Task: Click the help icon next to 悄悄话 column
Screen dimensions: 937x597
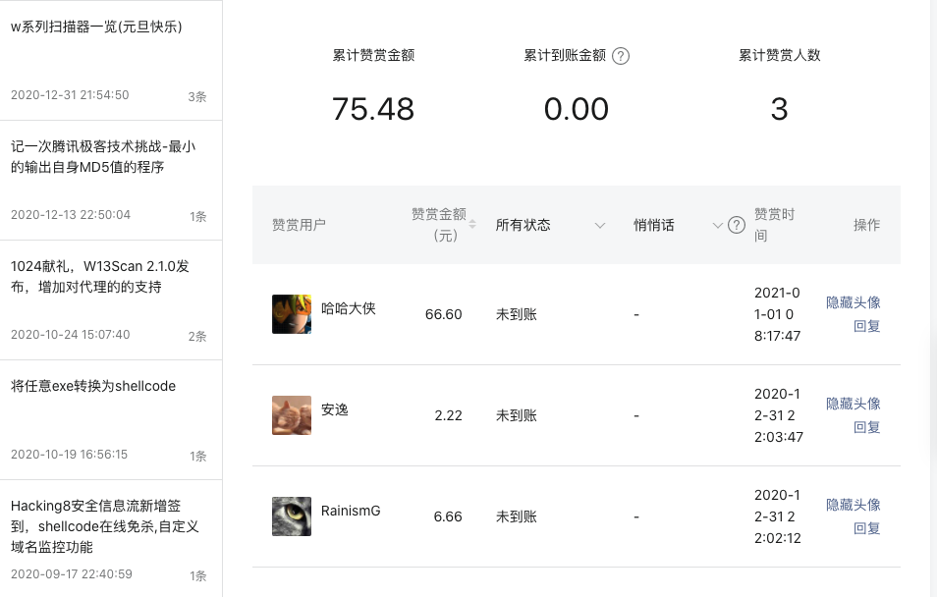Action: 737,225
